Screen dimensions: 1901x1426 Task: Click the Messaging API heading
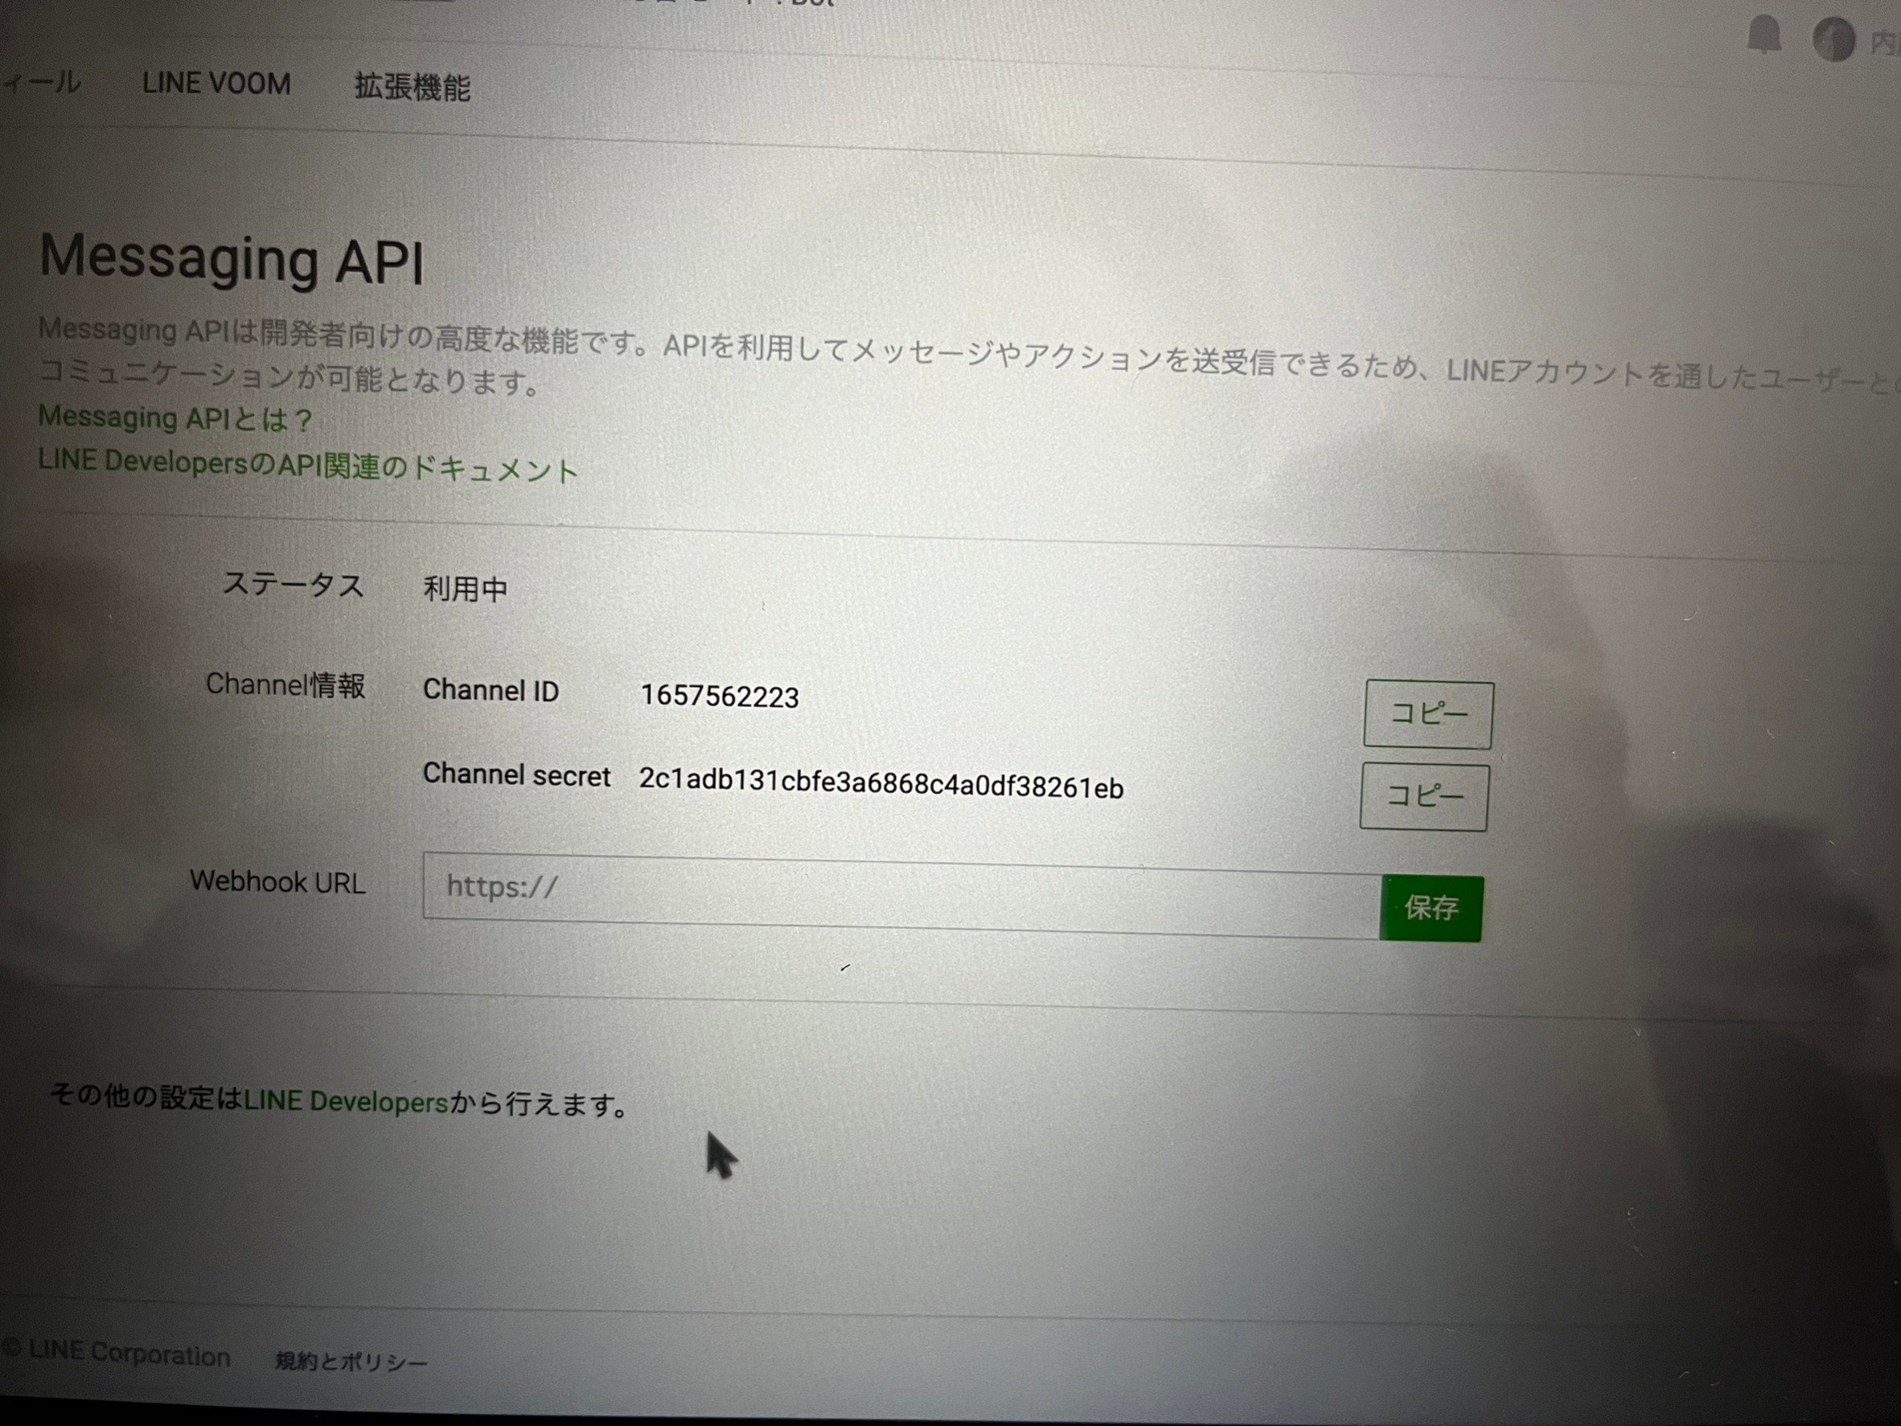232,259
